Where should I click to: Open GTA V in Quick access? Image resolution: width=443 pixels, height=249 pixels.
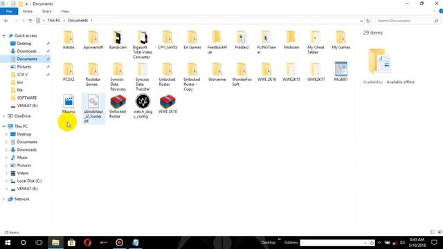tap(22, 75)
